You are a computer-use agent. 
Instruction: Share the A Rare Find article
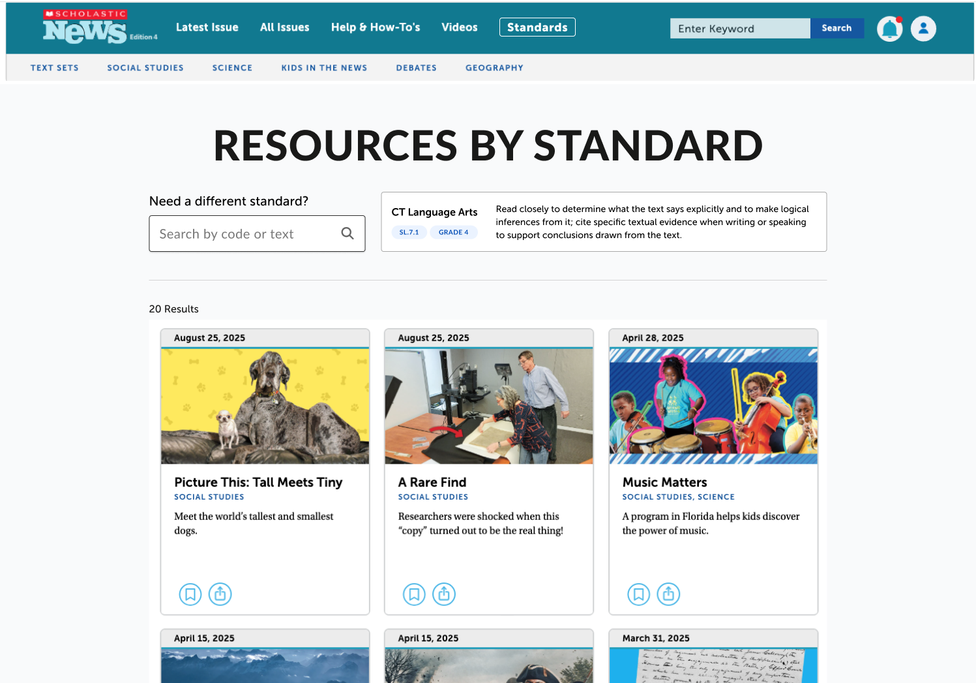point(444,594)
